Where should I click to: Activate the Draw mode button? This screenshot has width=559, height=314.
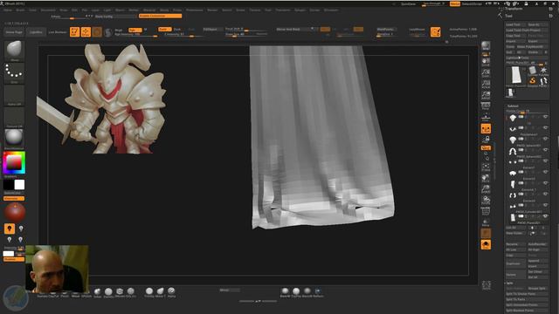coord(86,32)
